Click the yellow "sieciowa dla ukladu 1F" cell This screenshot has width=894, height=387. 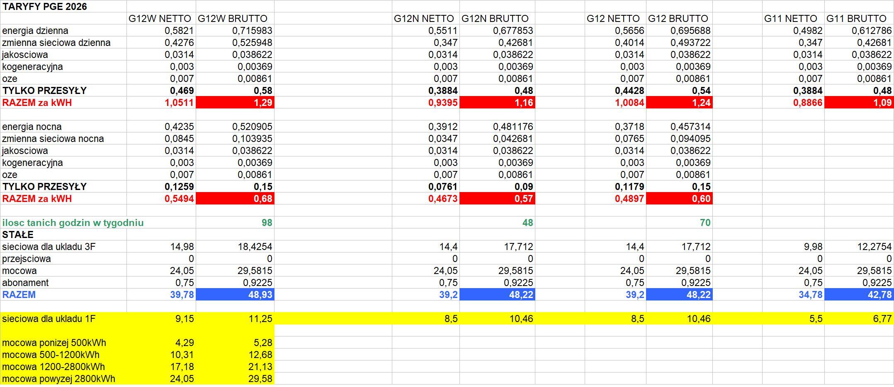pyautogui.click(x=49, y=319)
